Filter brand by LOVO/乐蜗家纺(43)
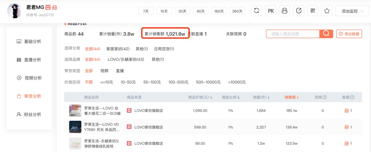371x152 pixels. (x=126, y=60)
